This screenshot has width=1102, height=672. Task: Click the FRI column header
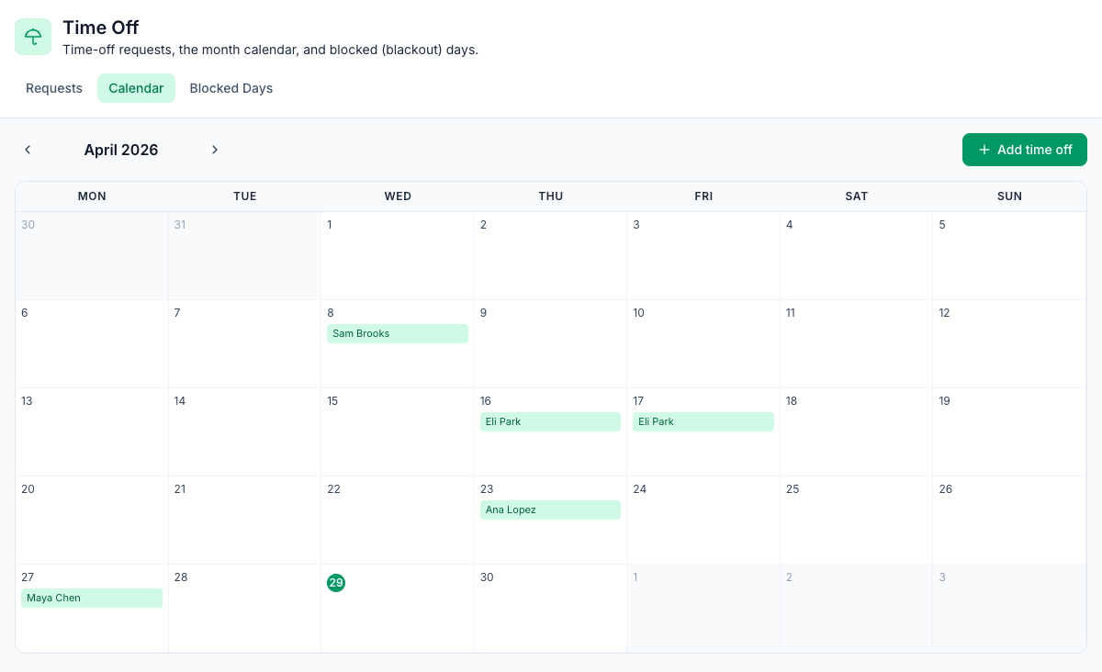click(703, 196)
